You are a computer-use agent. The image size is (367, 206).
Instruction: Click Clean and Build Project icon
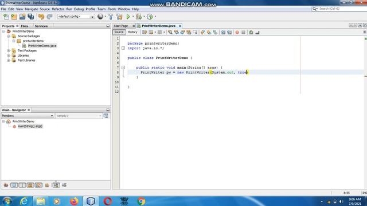119,17
